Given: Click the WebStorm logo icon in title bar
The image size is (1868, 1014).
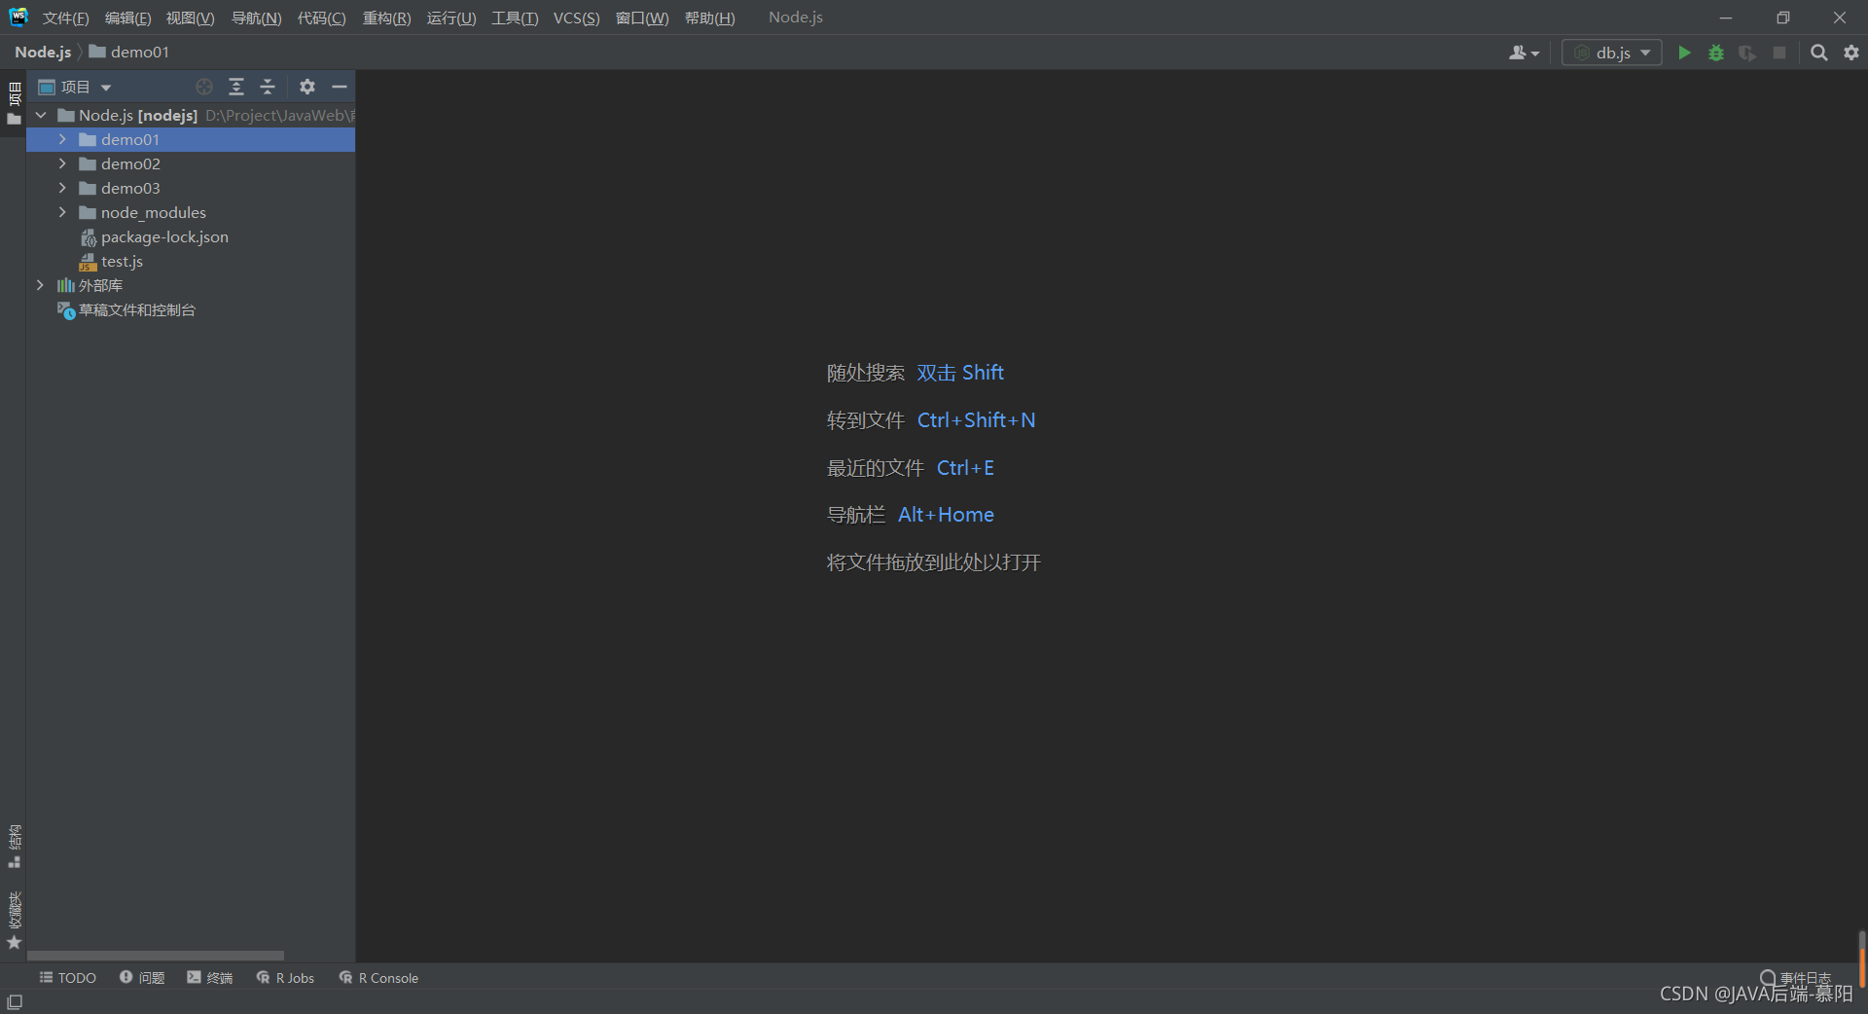Looking at the screenshot, I should point(18,17).
